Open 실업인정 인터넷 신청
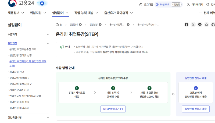Viewport: 215px width, 123px height. point(21,55)
